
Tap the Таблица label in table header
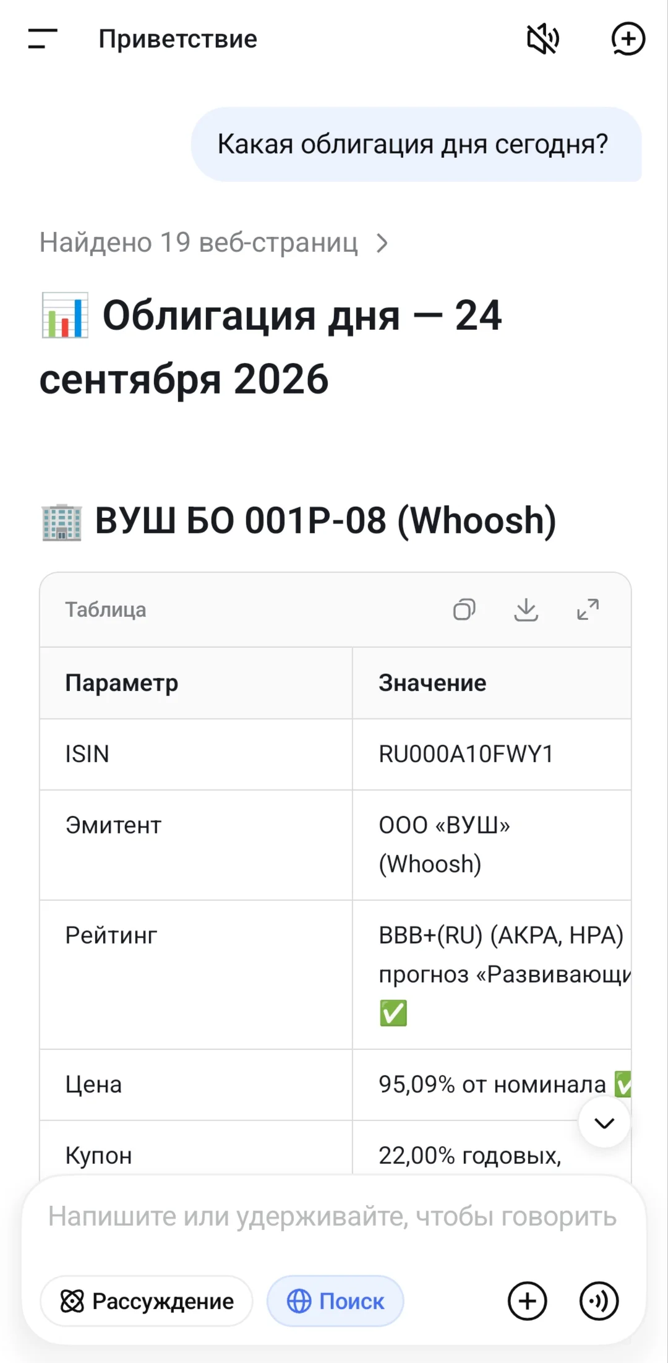pyautogui.click(x=106, y=609)
